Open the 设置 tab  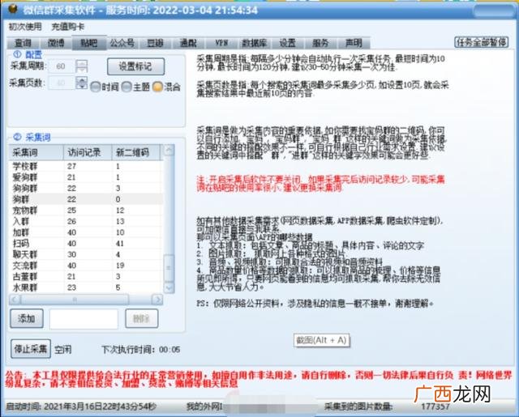click(287, 43)
